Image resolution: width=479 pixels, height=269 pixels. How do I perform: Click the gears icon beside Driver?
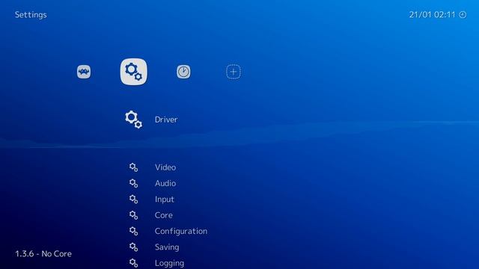133,120
